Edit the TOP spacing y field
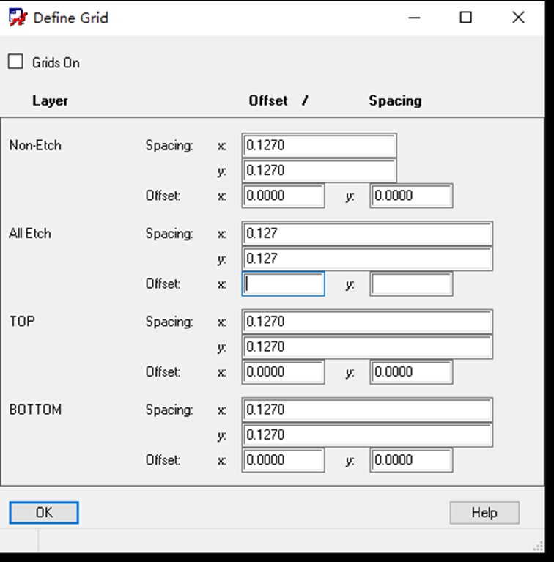 (x=367, y=347)
